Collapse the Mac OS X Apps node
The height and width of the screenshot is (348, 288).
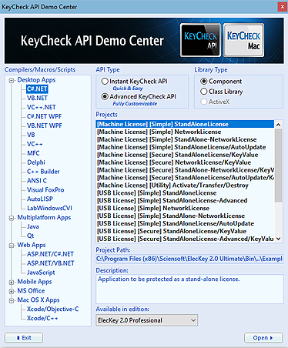click(x=12, y=300)
